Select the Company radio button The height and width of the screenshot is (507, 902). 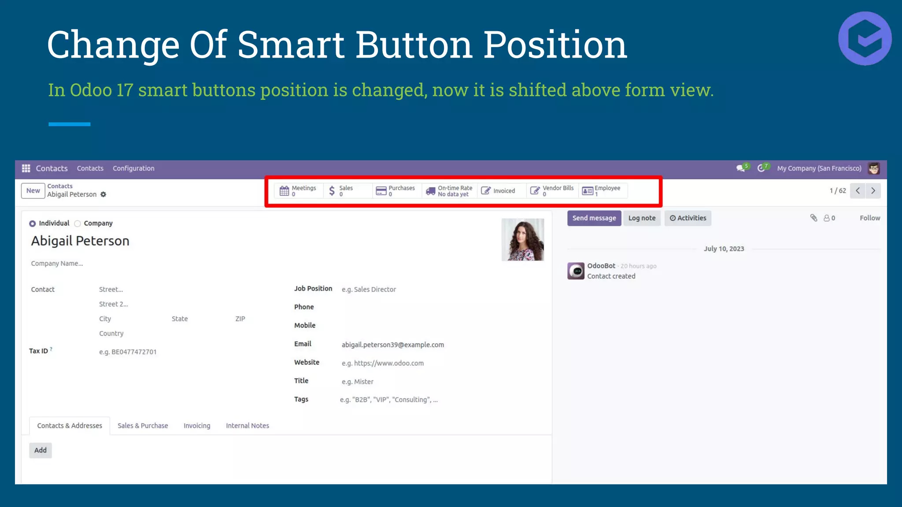[x=78, y=224]
